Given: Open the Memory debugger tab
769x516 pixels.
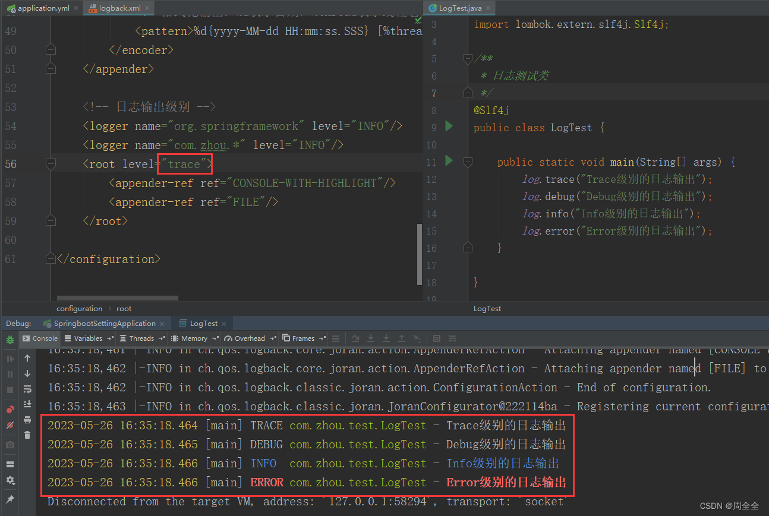Looking at the screenshot, I should pos(194,338).
